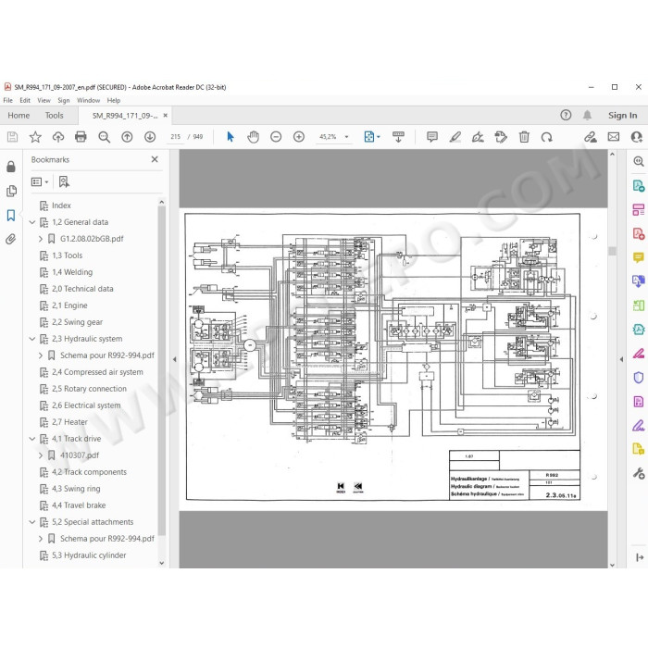Click the page number field
Screen dimensions: 648x648
[x=175, y=137]
